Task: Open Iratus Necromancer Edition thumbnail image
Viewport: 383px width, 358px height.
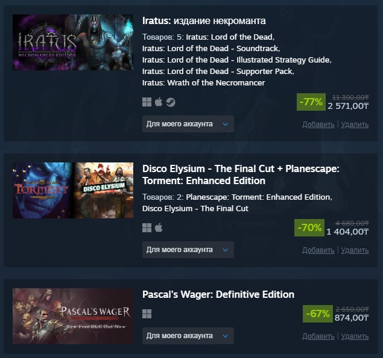Action: [73, 43]
